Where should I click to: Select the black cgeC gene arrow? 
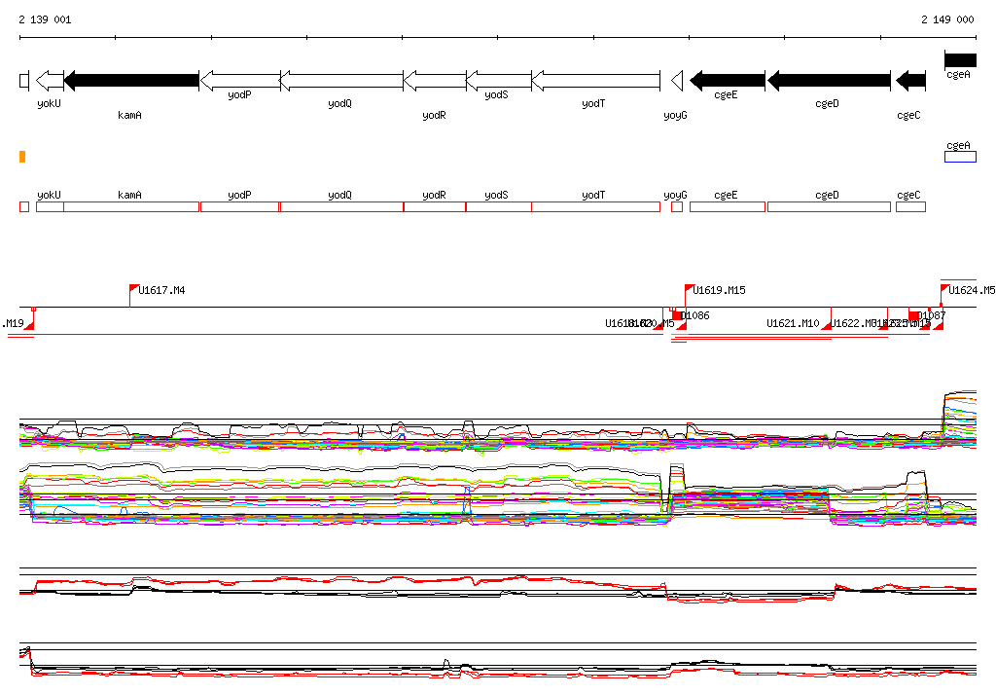910,80
